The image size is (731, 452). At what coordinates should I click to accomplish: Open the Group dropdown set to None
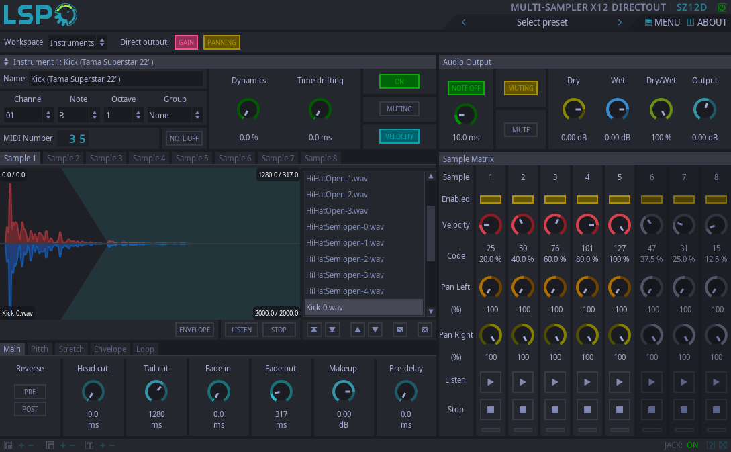click(175, 116)
